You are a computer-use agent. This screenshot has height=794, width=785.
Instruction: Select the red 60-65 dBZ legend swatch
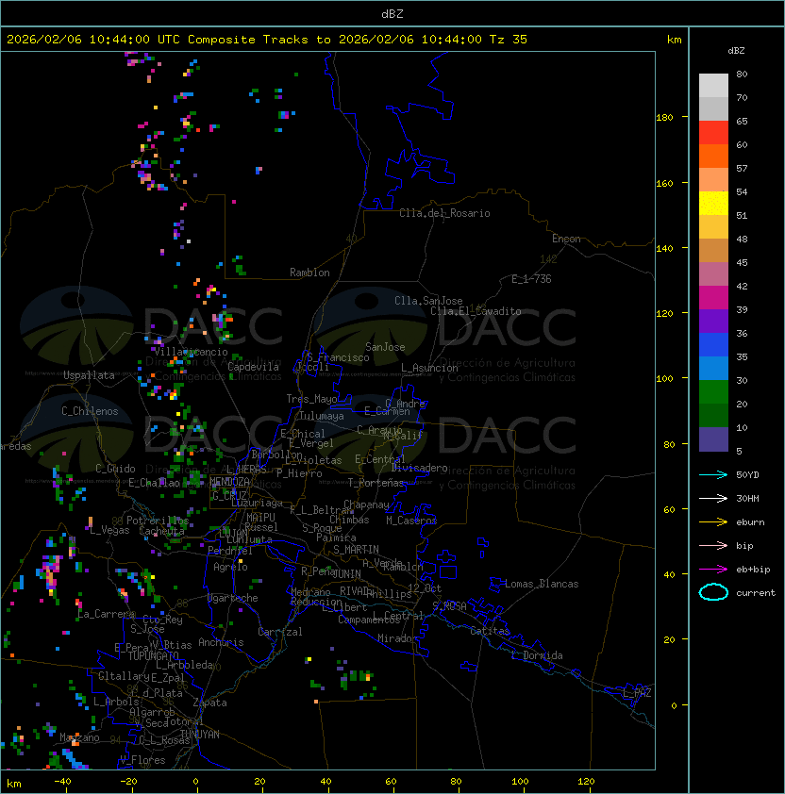(713, 133)
